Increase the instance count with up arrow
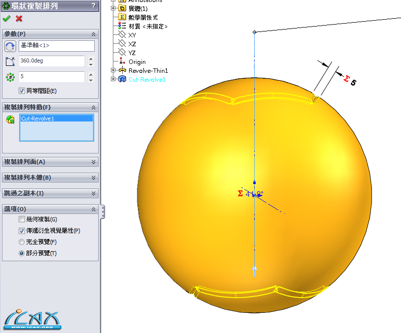 pyautogui.click(x=91, y=74)
